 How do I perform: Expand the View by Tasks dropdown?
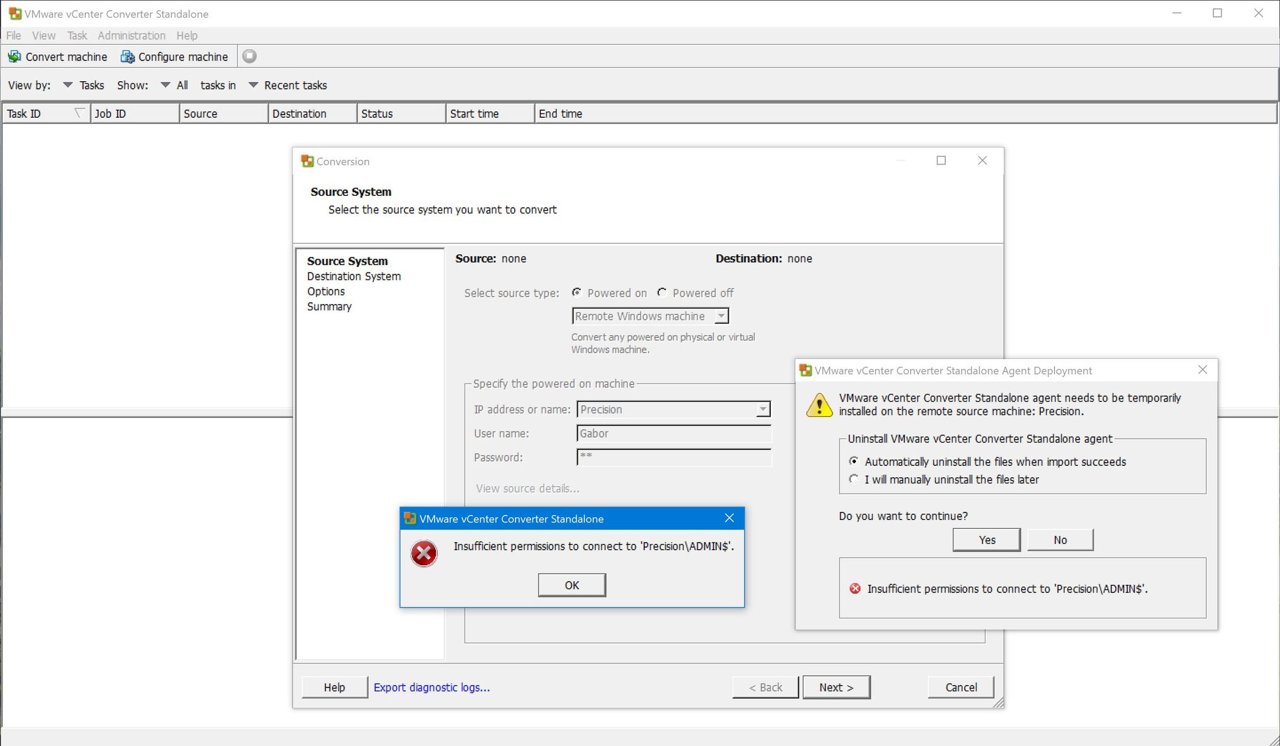(67, 85)
